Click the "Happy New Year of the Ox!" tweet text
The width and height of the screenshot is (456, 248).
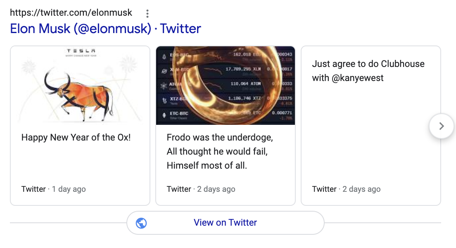[x=76, y=137]
